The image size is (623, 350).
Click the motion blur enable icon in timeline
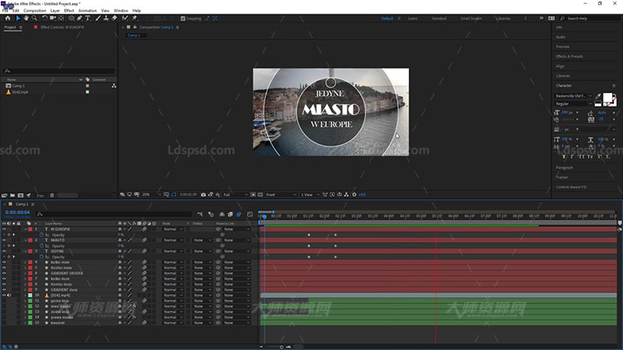239,215
